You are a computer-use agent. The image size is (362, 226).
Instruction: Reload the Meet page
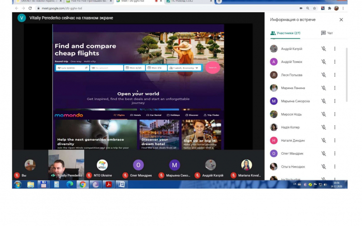30,8
